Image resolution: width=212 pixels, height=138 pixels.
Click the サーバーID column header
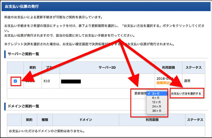107,68
